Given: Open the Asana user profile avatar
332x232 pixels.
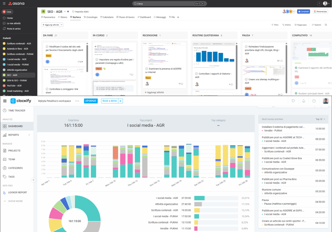Looking at the screenshot, I should (x=325, y=3).
